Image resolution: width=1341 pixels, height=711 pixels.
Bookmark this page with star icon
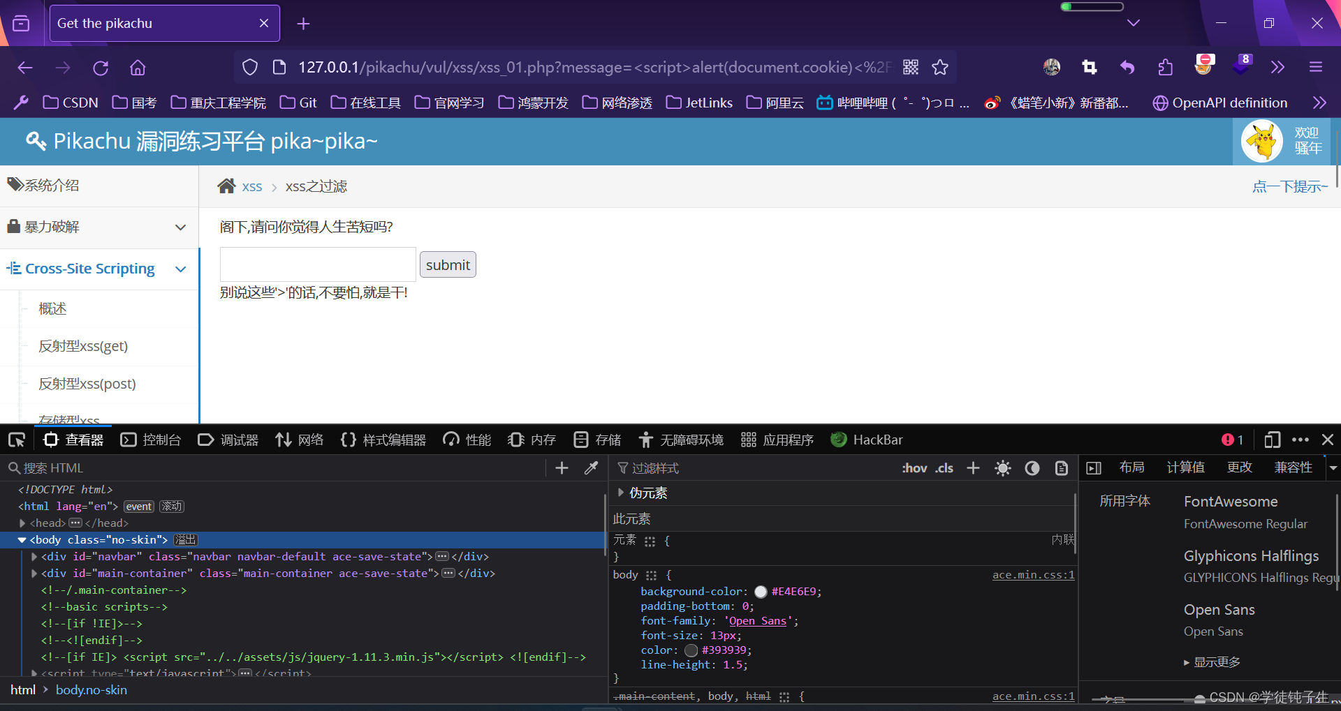pyautogui.click(x=940, y=67)
